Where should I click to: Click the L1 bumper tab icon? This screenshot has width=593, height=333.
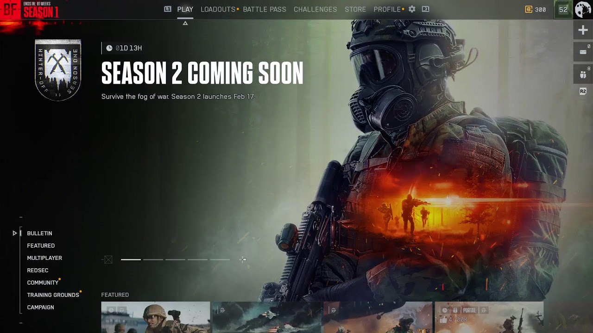168,9
